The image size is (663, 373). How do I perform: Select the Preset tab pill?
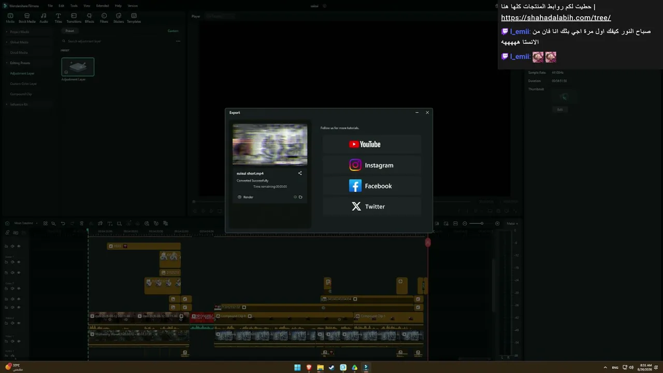[x=69, y=31]
